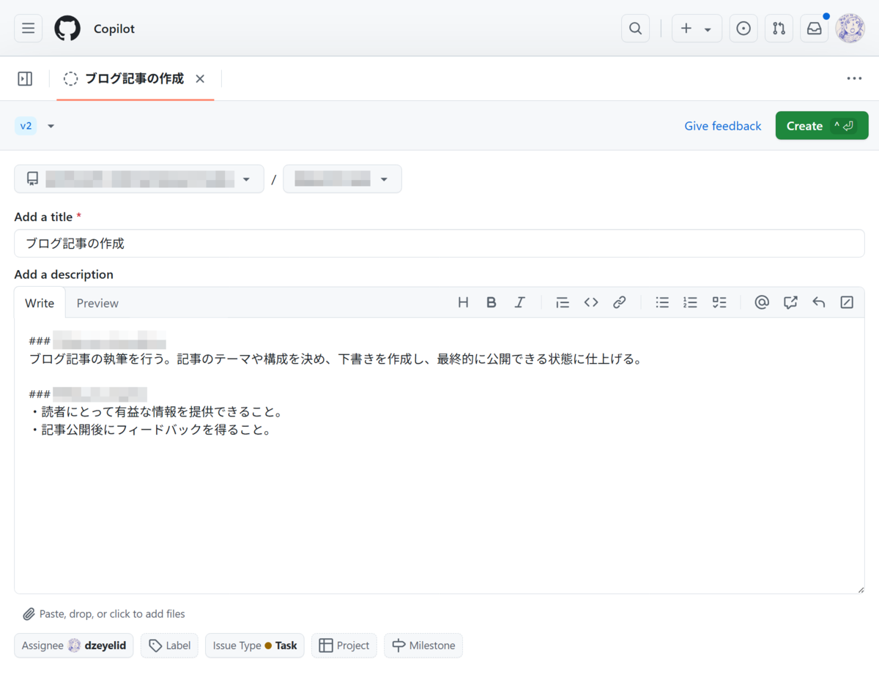This screenshot has height=677, width=879.
Task: Open the three-dot more options menu
Action: pos(854,78)
